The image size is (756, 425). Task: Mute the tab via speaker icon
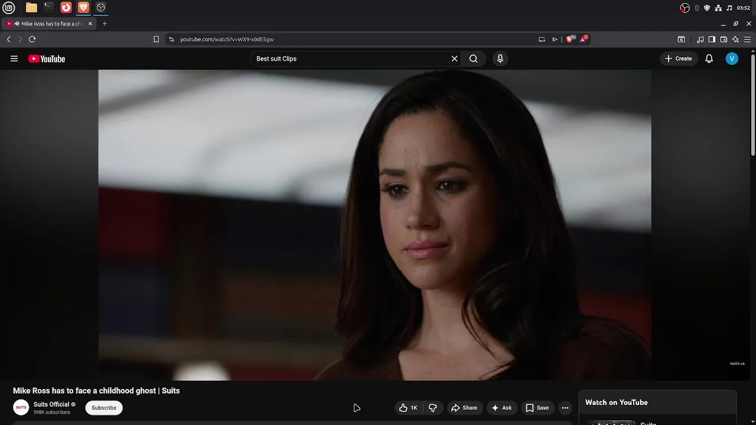click(x=17, y=24)
